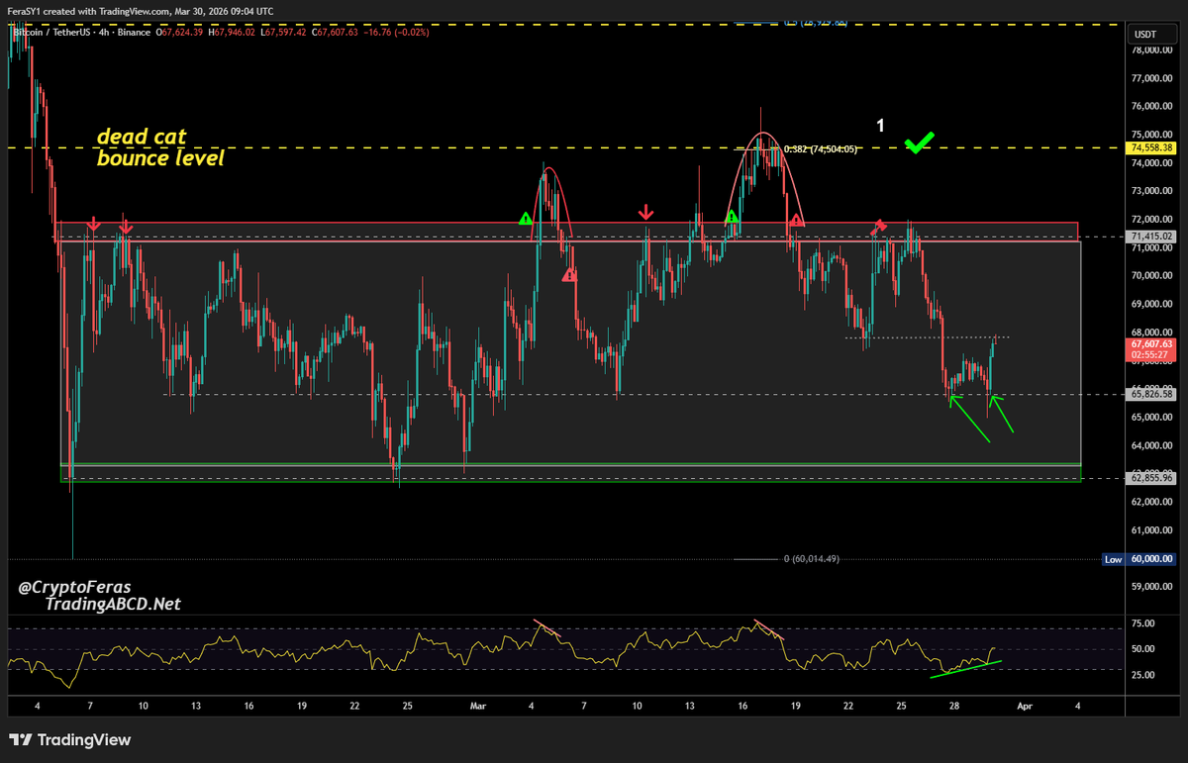Click the 64,000.00 price axis tick
The image size is (1188, 763).
[x=1153, y=445]
